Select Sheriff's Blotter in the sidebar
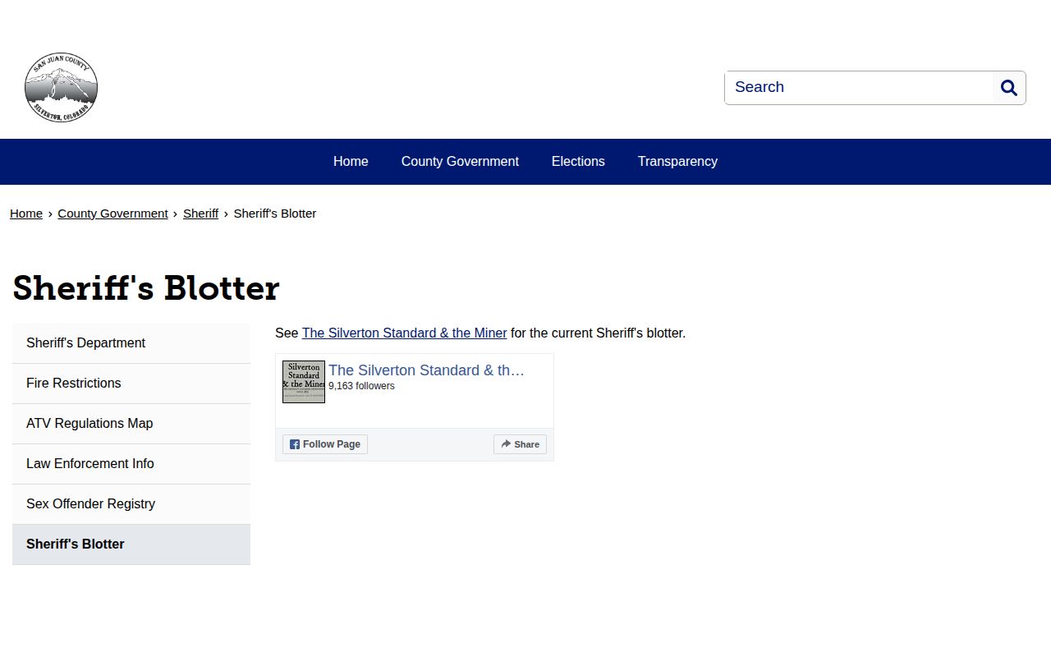 pyautogui.click(x=131, y=544)
